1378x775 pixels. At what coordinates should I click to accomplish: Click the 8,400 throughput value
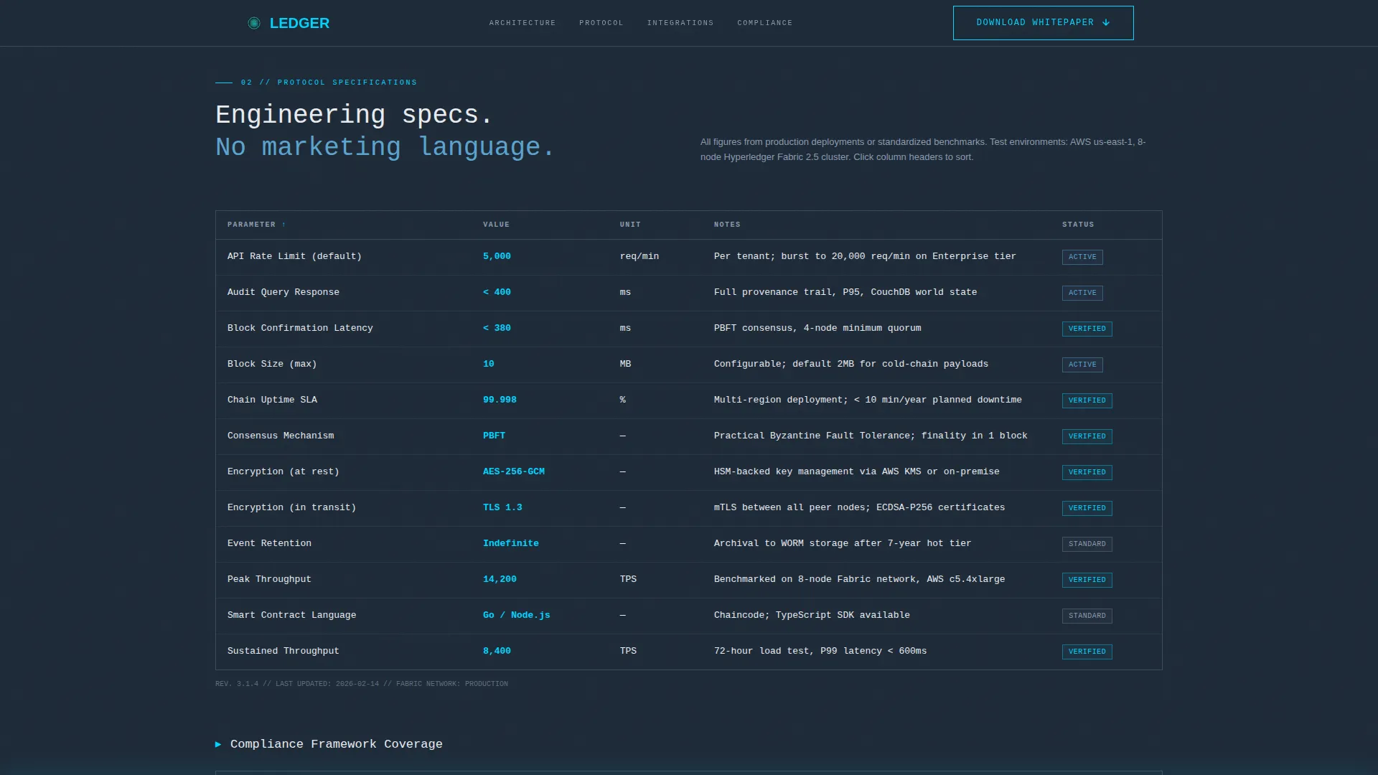[x=497, y=651]
